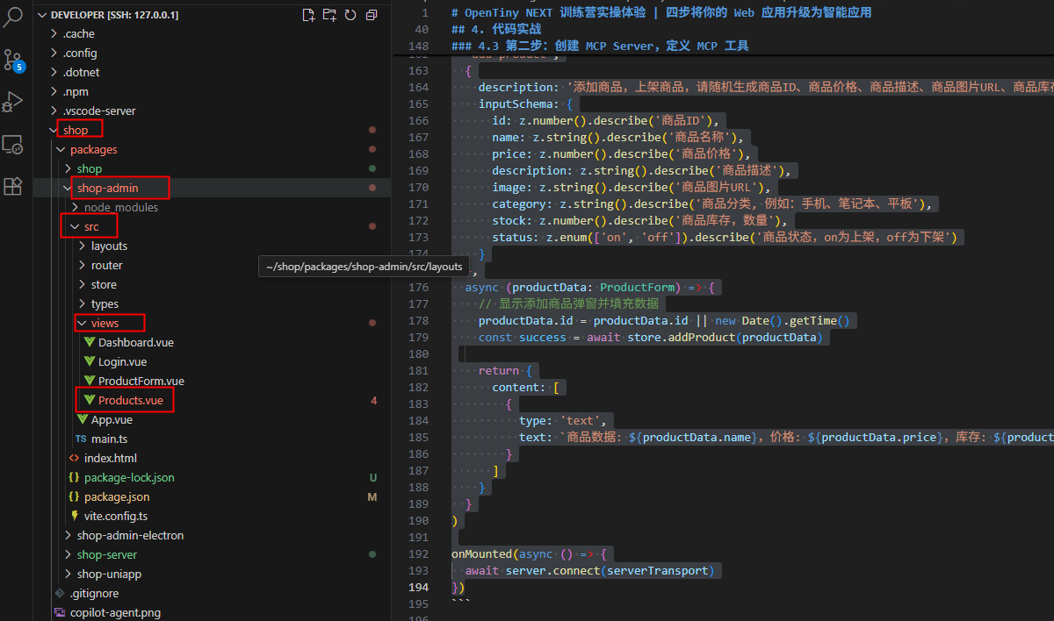The image size is (1054, 621).
Task: Click line number 179 in the gutter
Action: pyautogui.click(x=418, y=338)
